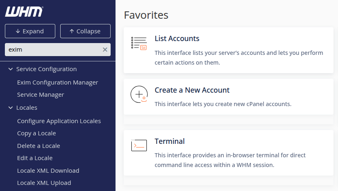Click the 'create new cPanel accounts' description

click(x=223, y=104)
